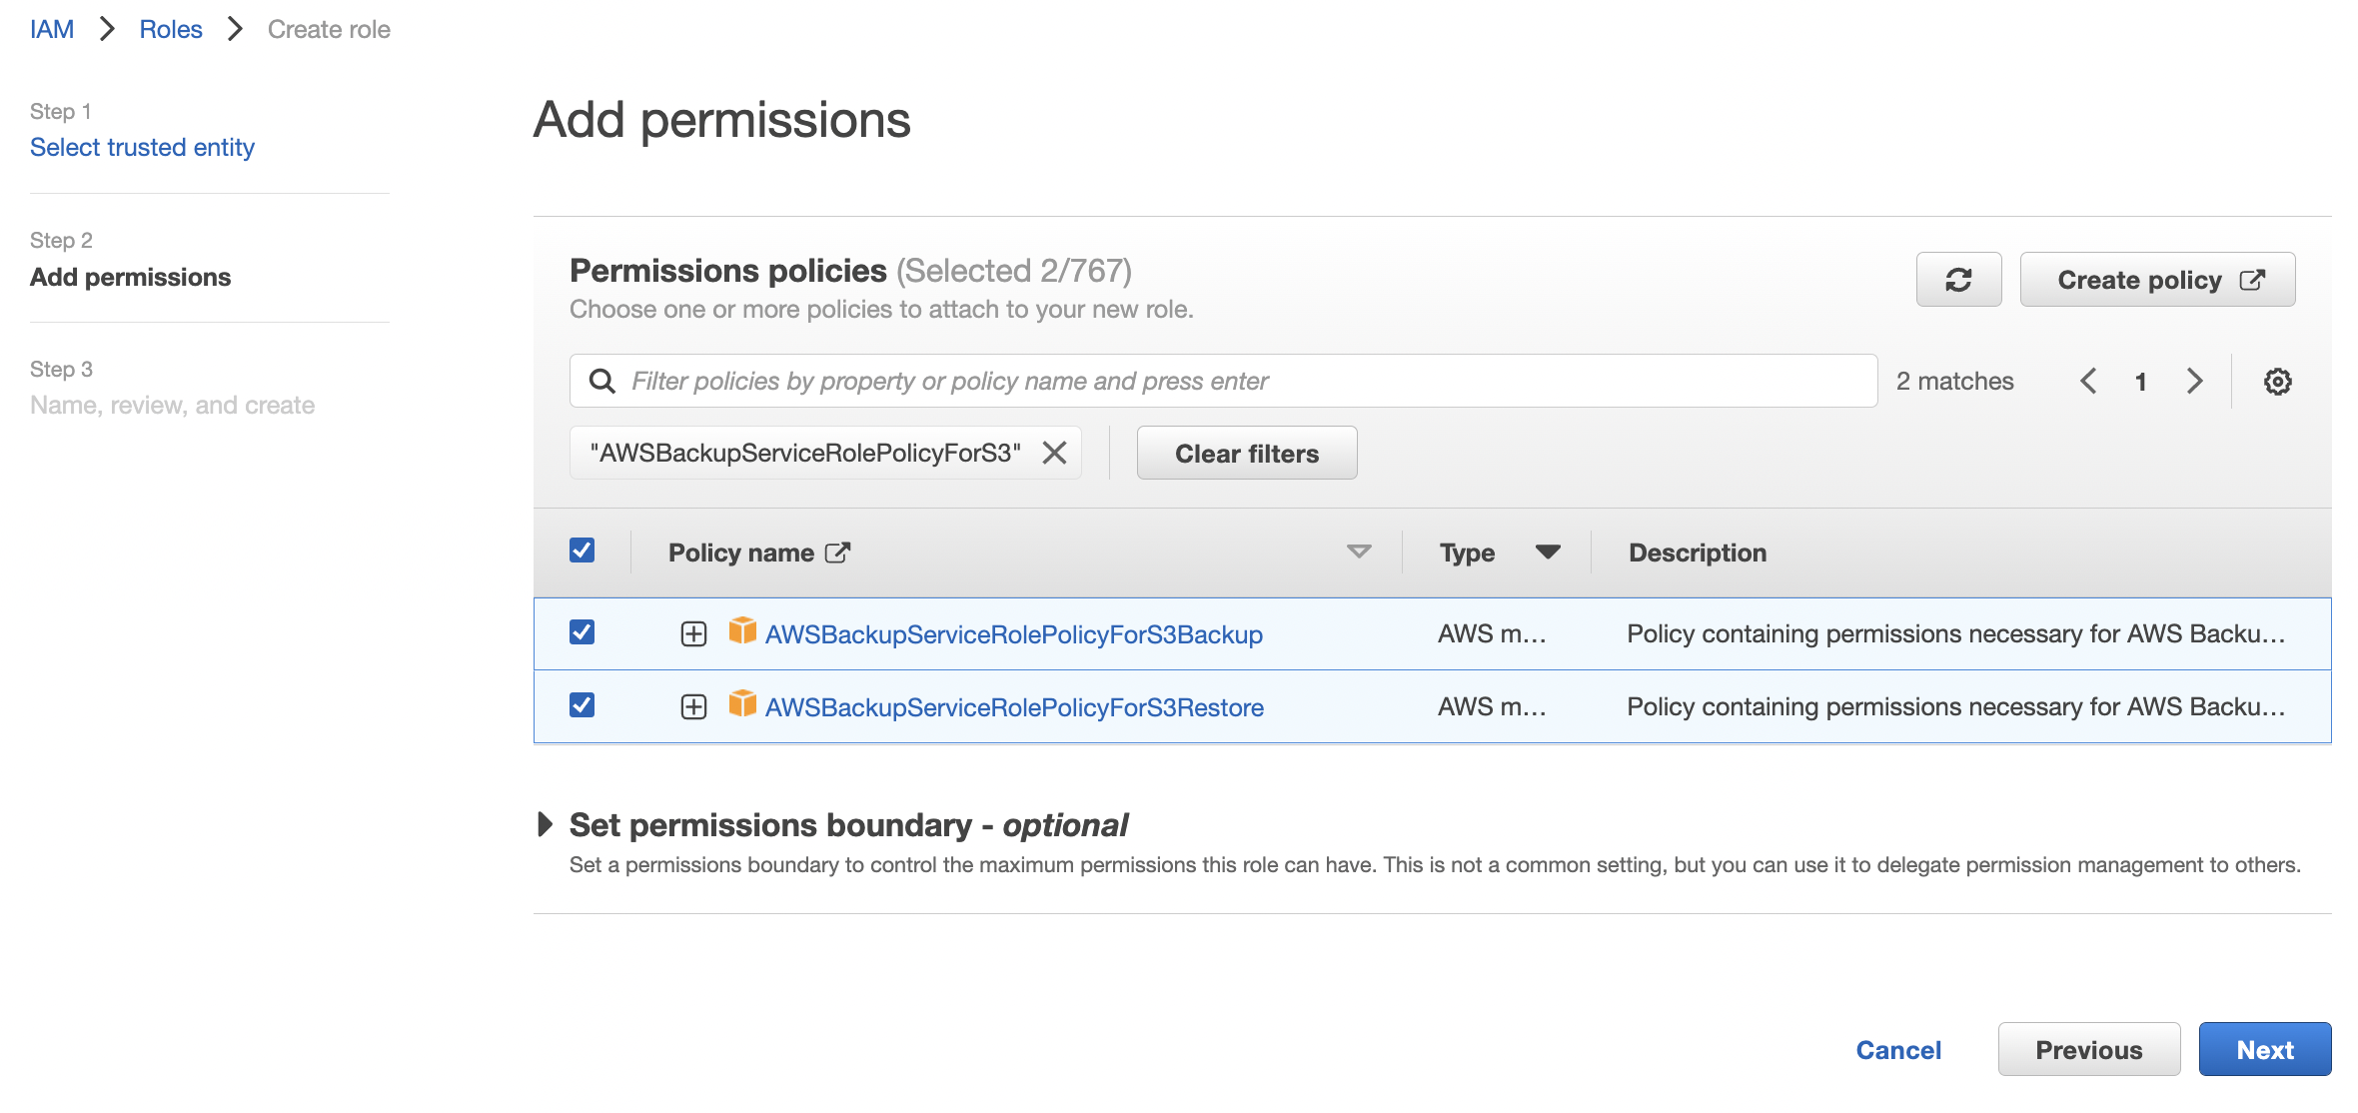Open the table preferences gear icon

point(2277,382)
